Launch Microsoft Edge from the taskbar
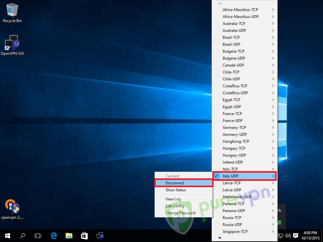 (x=54, y=236)
